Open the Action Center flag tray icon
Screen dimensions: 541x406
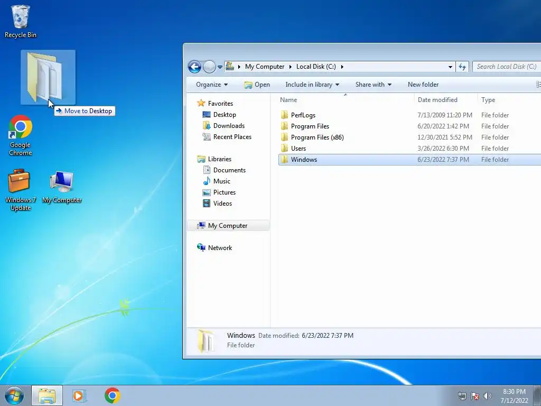click(x=475, y=396)
